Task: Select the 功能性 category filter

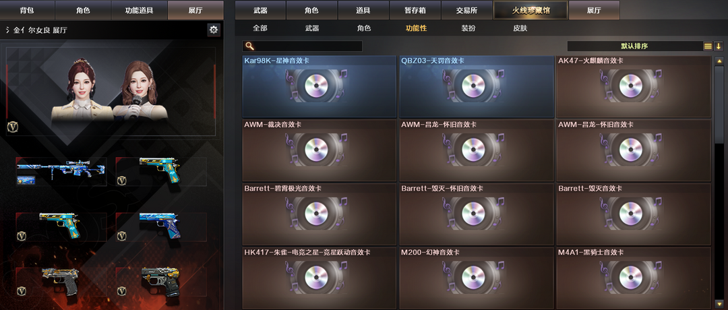Action: coord(416,28)
